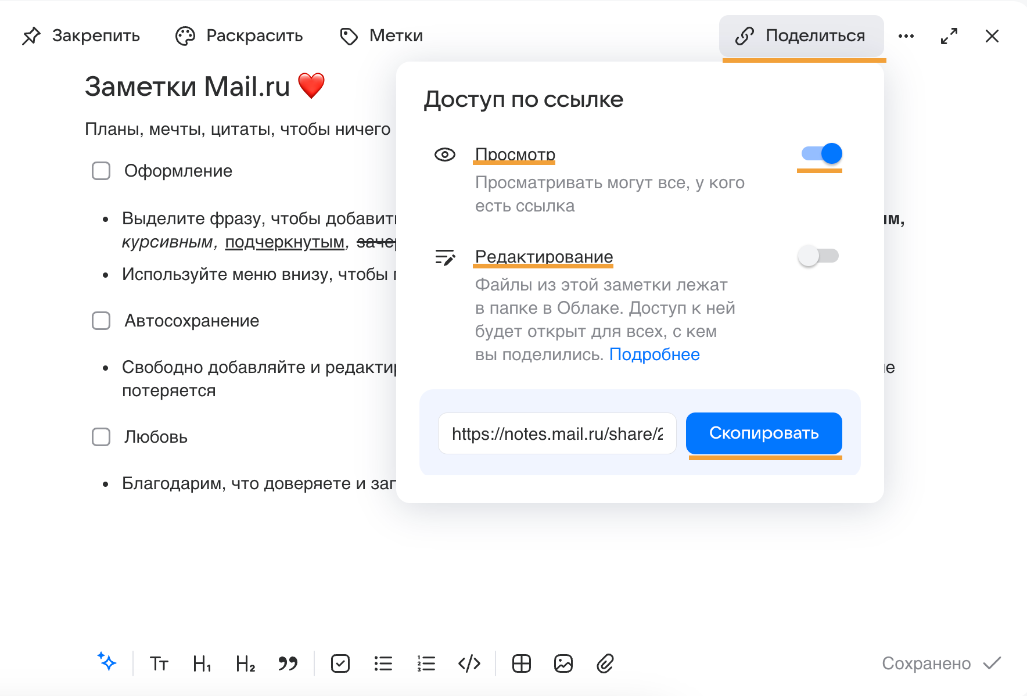Click the edit-lines icon beside Редактирование
This screenshot has width=1027, height=696.
point(446,257)
